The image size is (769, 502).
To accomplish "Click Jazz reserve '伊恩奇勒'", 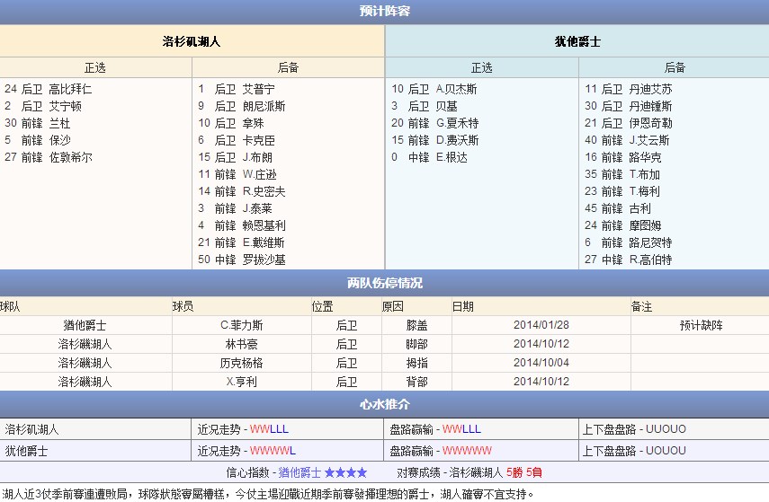I will [651, 123].
